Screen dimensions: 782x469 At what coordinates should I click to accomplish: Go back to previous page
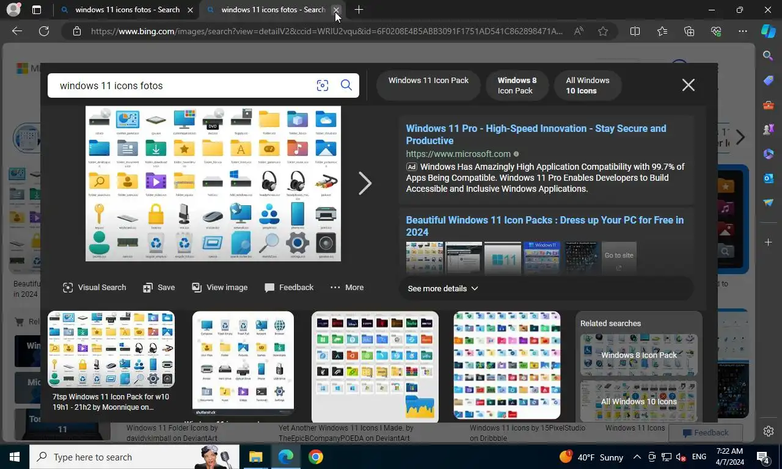(17, 31)
